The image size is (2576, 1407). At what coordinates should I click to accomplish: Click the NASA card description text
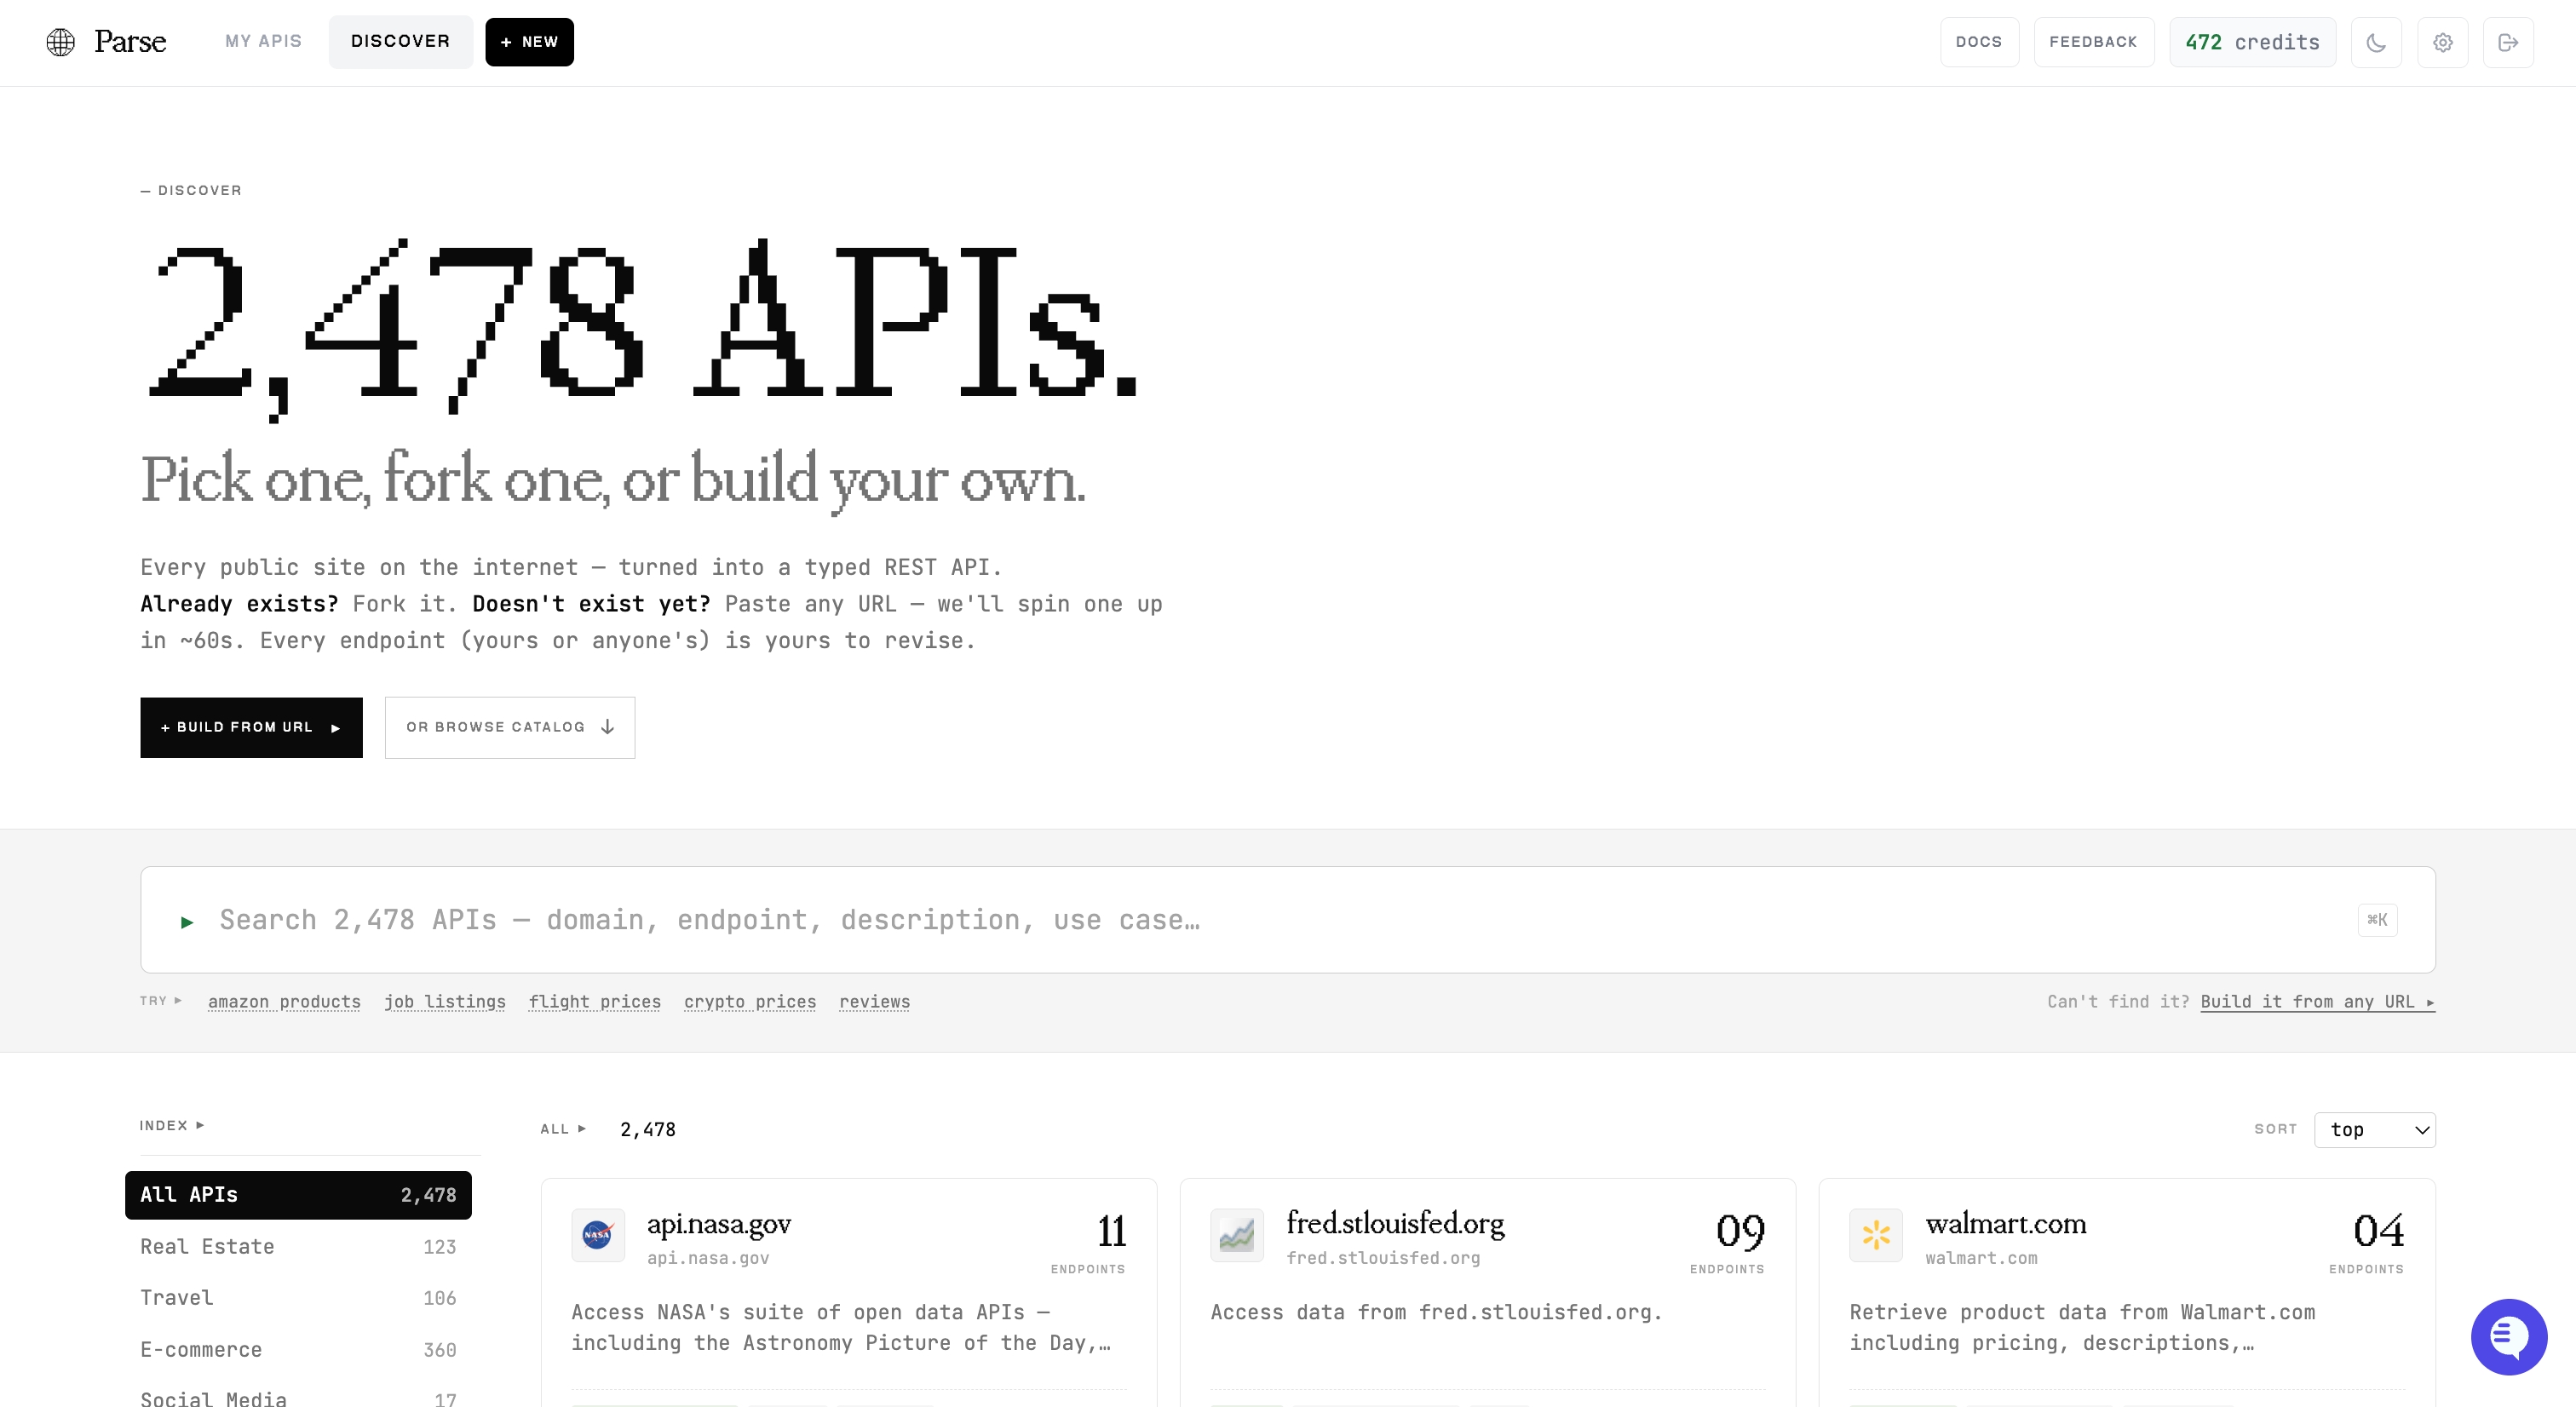[x=840, y=1327]
